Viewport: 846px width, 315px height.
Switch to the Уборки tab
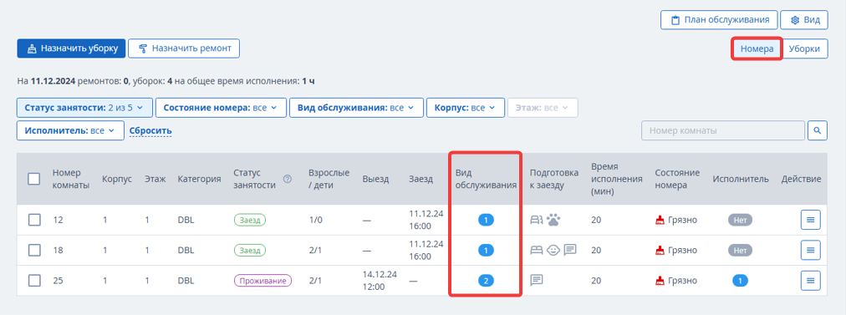coord(804,48)
